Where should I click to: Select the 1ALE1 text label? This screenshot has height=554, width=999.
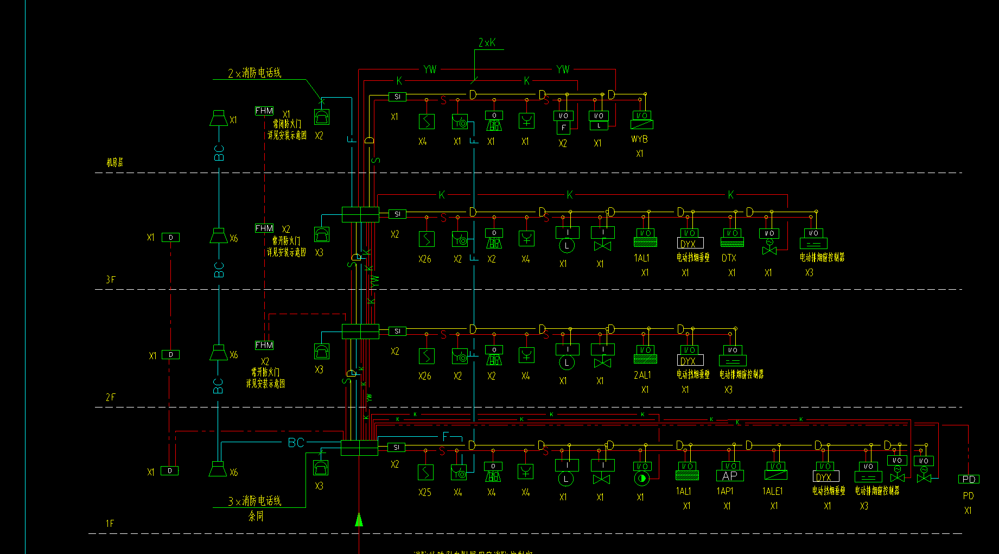[x=773, y=491]
